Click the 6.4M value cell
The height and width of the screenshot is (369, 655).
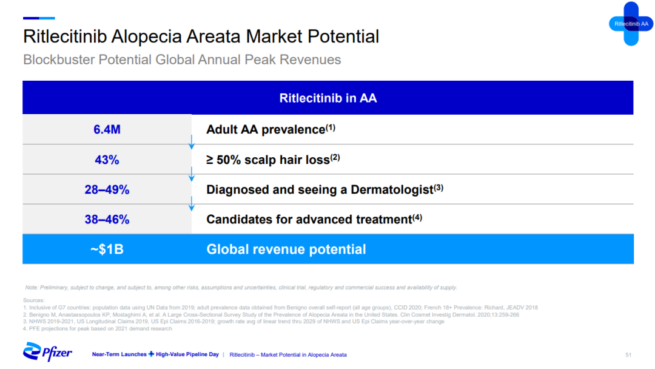[107, 129]
